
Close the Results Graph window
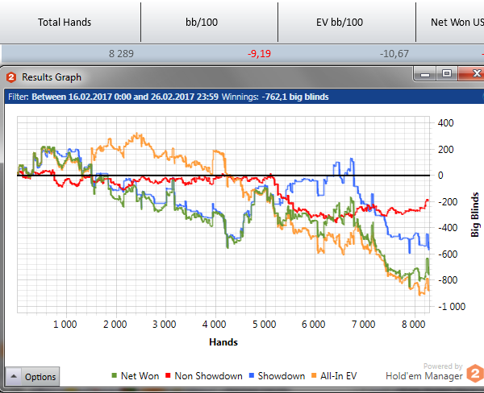point(472,73)
